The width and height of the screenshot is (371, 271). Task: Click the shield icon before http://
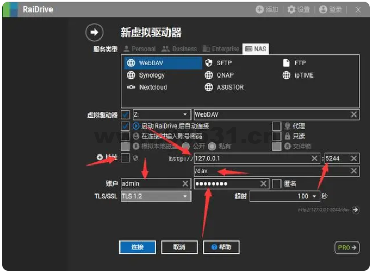(x=135, y=158)
